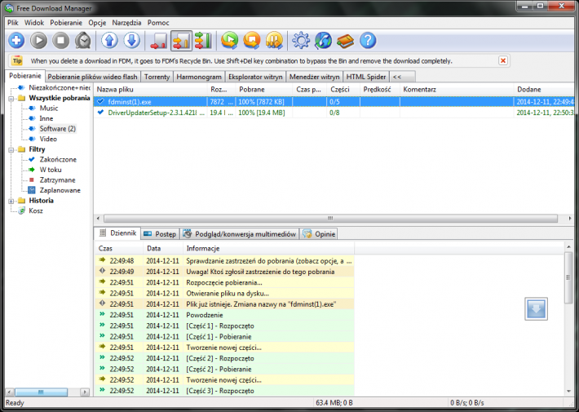Viewport: 579px width, 412px height.
Task: Select medium traffic mode icon
Action: pyautogui.click(x=181, y=40)
